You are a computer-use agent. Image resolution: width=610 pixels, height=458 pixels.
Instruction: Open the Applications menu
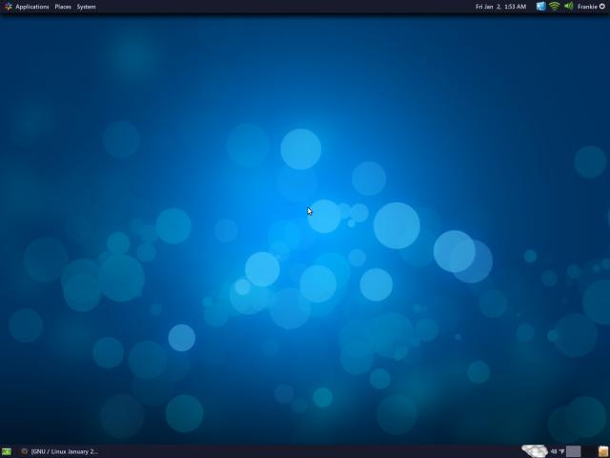coord(32,7)
